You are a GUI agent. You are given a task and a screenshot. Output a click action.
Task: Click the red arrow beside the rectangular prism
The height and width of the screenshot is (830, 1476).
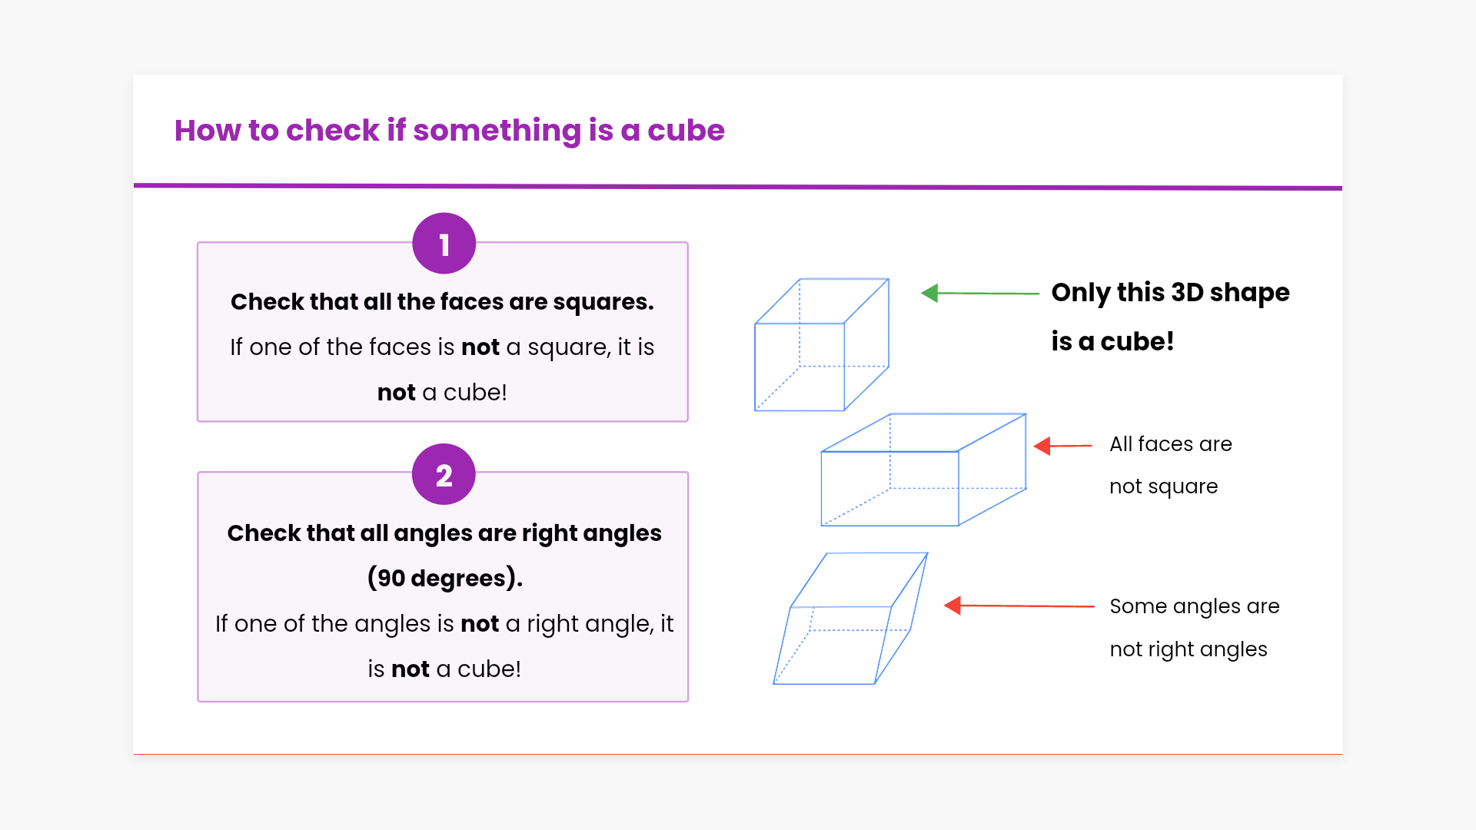tap(1062, 446)
